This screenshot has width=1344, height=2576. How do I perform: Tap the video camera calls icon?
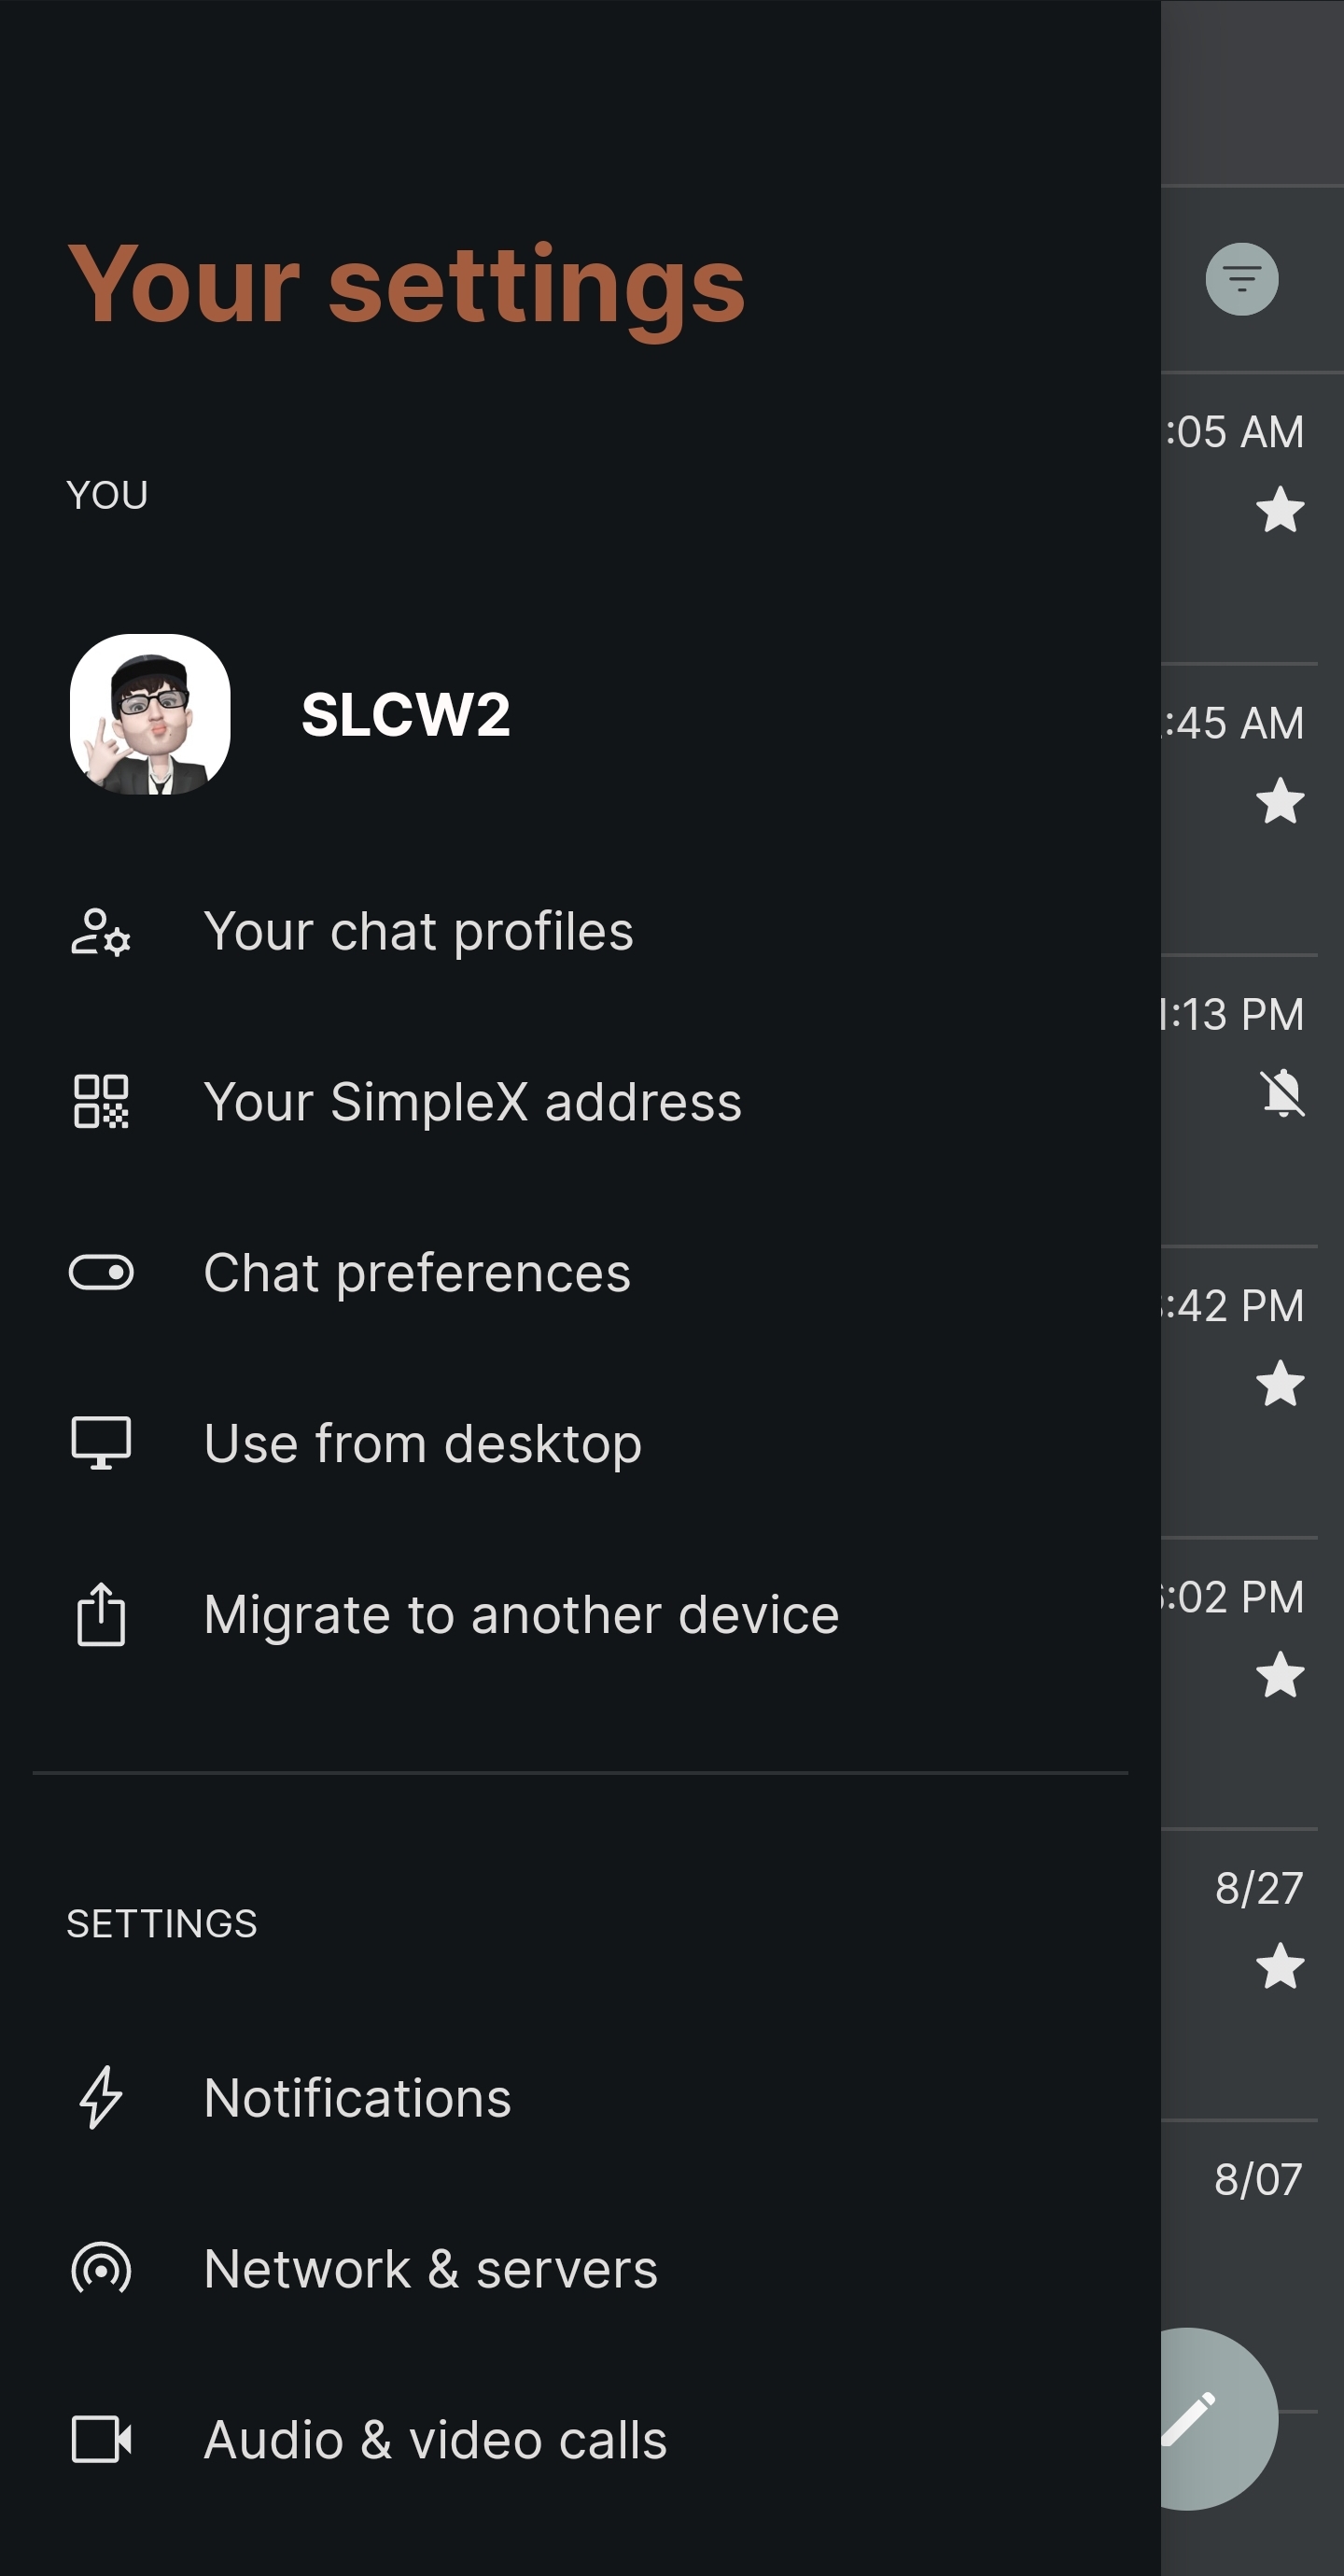point(101,2439)
